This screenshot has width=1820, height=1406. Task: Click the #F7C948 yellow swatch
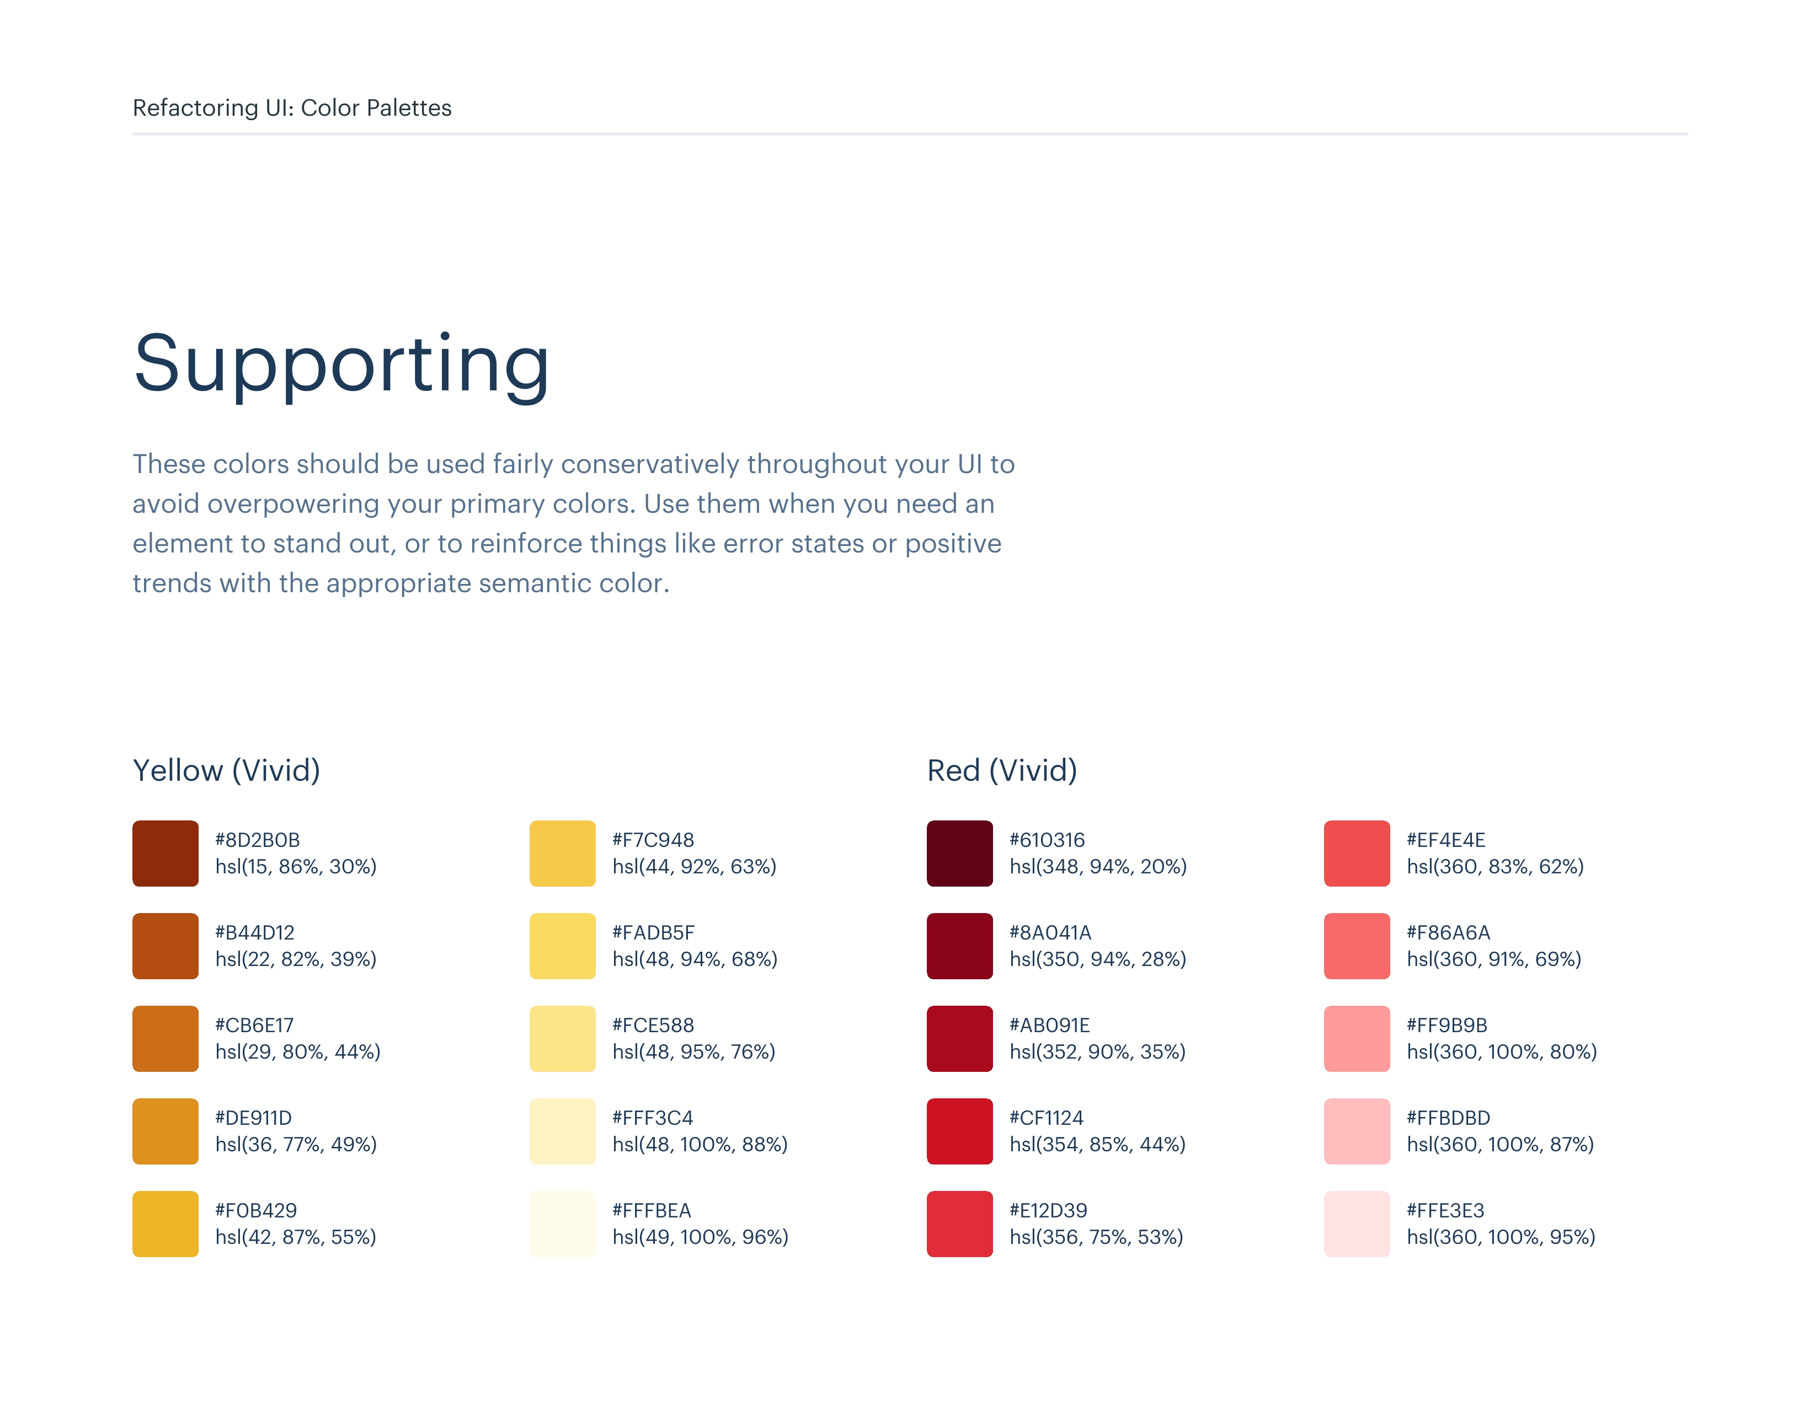point(563,853)
